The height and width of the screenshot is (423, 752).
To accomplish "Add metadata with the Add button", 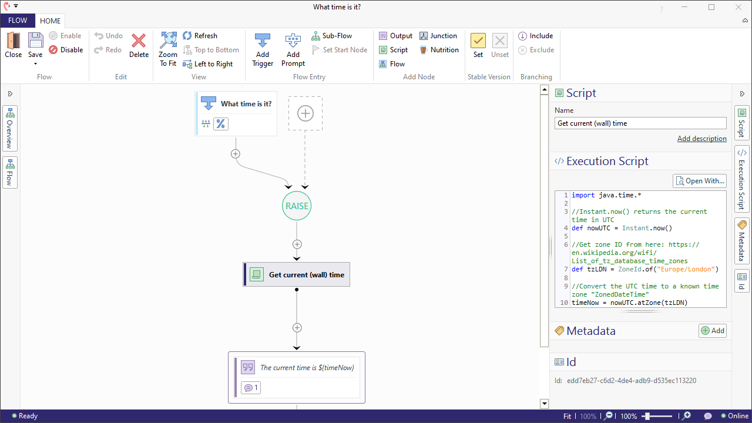I will point(713,331).
